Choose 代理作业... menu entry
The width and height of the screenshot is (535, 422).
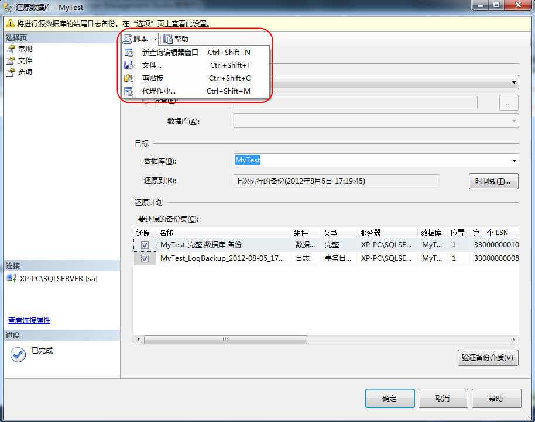tap(196, 91)
